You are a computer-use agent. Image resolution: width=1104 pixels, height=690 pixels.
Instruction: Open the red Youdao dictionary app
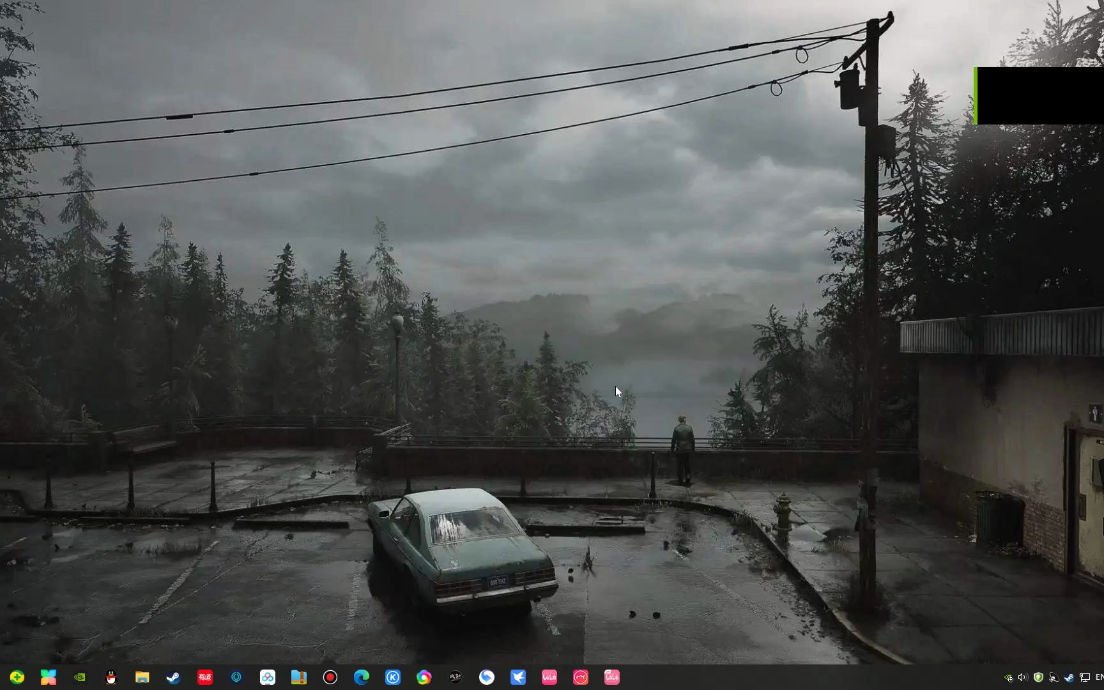[205, 677]
